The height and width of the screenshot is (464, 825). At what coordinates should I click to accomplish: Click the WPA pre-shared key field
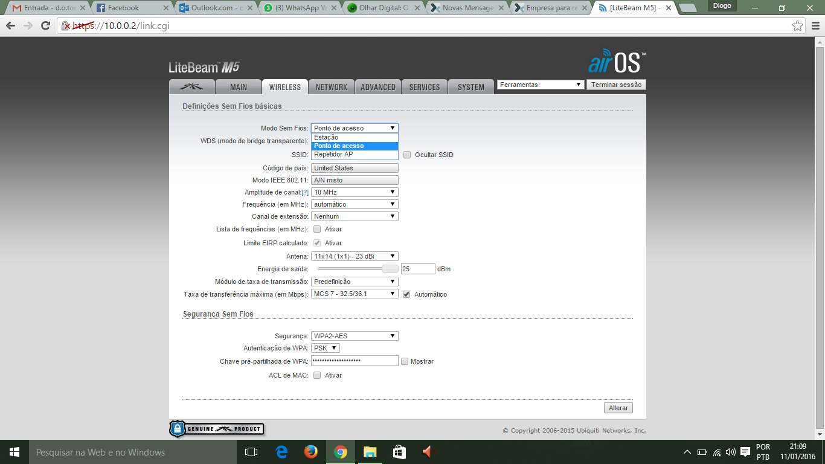pyautogui.click(x=355, y=361)
